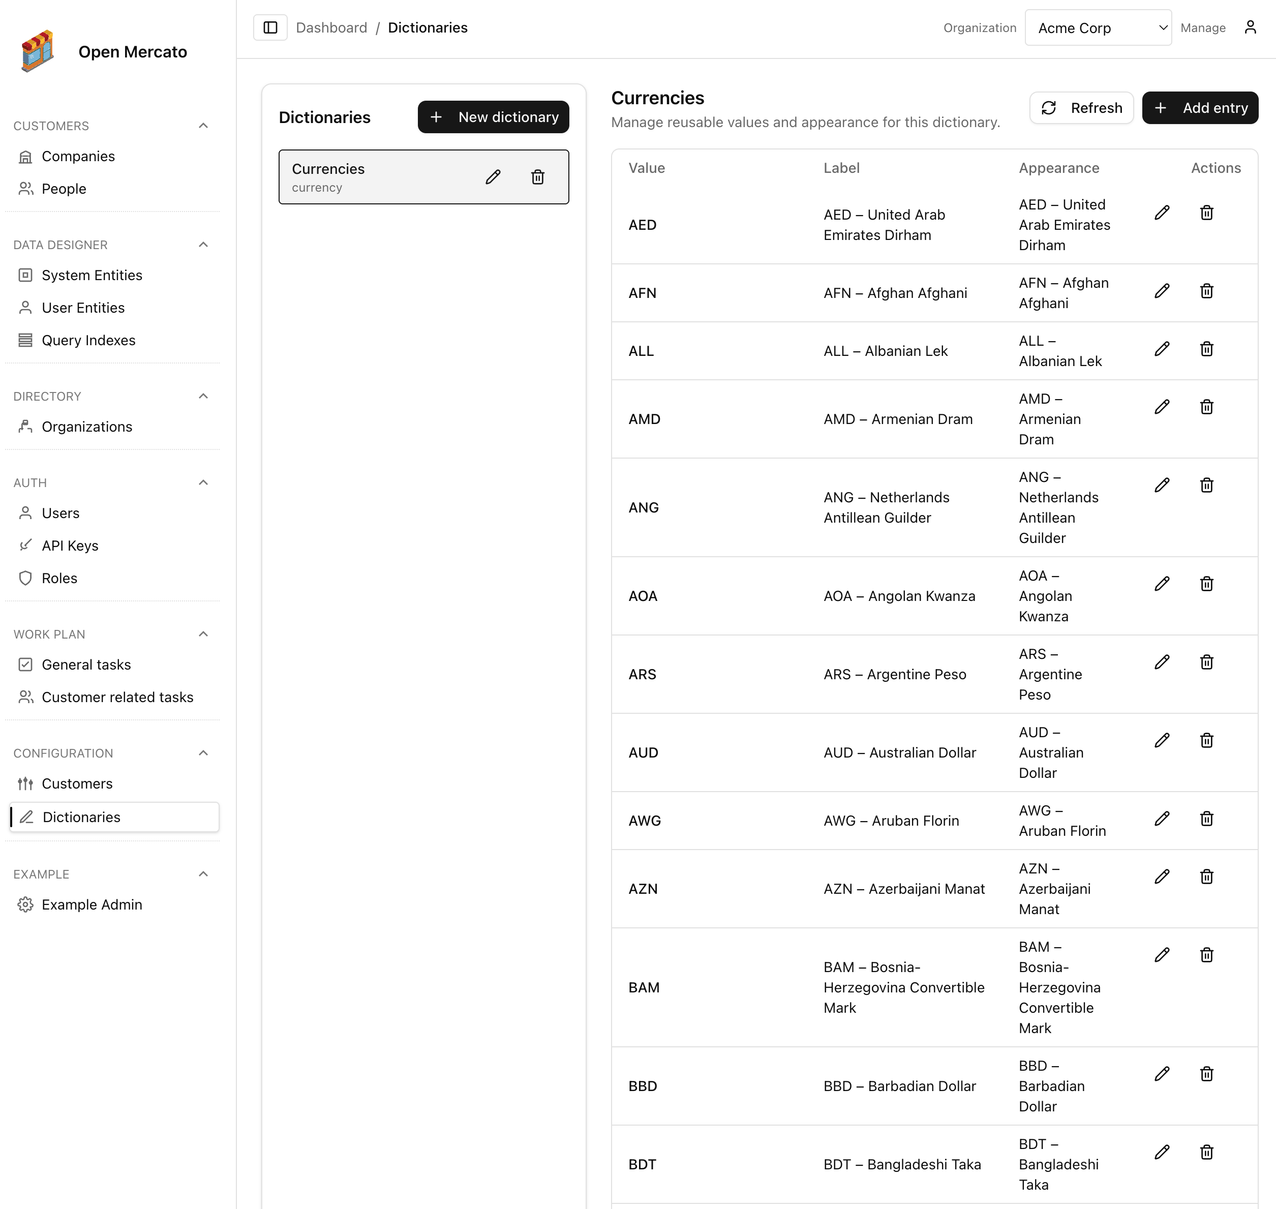Click the Open Mercato logo
Screen dimensions: 1276x1209
pyautogui.click(x=38, y=51)
